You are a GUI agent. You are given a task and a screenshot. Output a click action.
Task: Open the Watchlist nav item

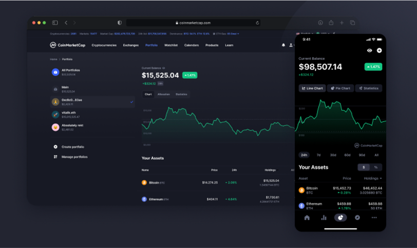tap(171, 45)
